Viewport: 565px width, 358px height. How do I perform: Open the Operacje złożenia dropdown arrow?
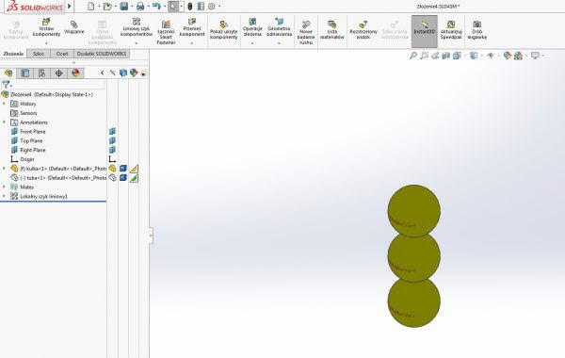(x=252, y=43)
